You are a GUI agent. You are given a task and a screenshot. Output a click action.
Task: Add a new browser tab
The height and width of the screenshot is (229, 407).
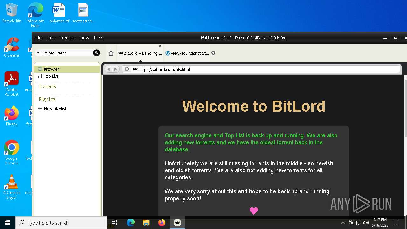213,53
